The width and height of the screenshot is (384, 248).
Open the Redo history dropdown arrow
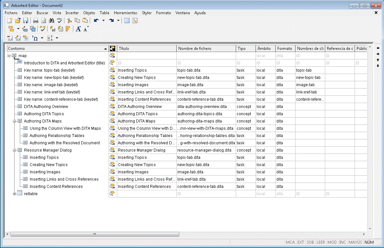118,20
